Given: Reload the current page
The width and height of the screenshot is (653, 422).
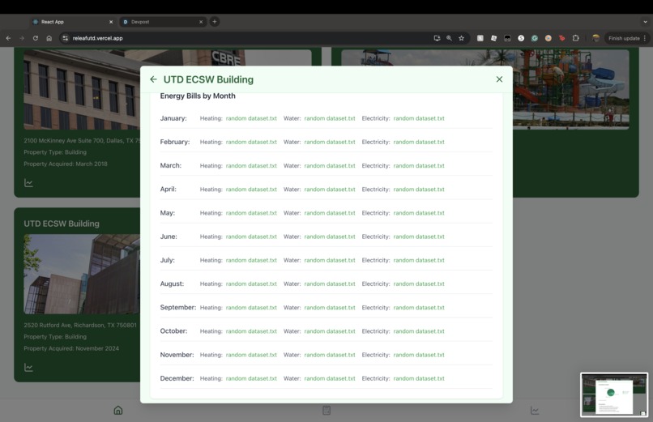Looking at the screenshot, I should (x=36, y=38).
